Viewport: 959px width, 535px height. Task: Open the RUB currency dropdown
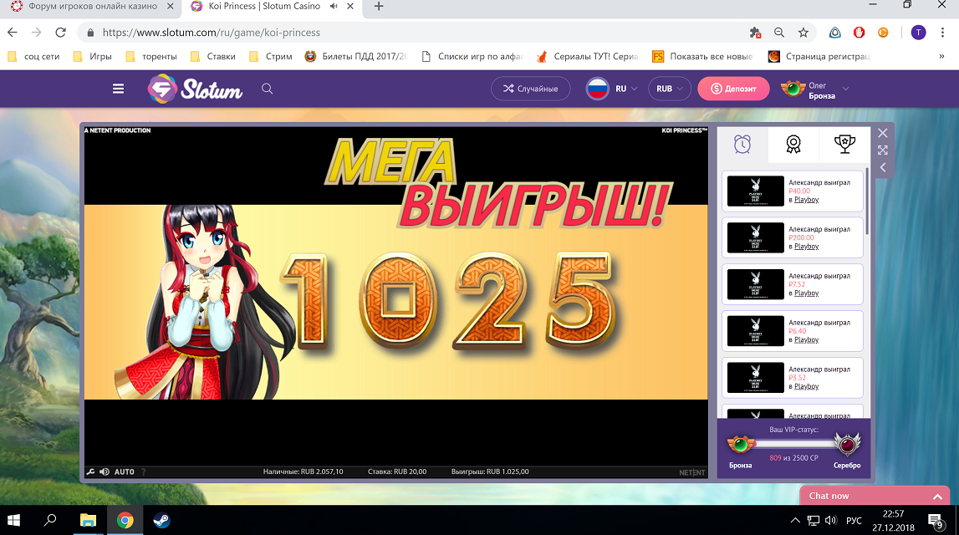click(x=669, y=89)
